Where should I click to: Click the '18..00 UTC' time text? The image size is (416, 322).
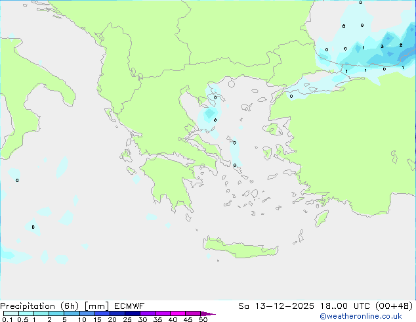click(x=346, y=306)
